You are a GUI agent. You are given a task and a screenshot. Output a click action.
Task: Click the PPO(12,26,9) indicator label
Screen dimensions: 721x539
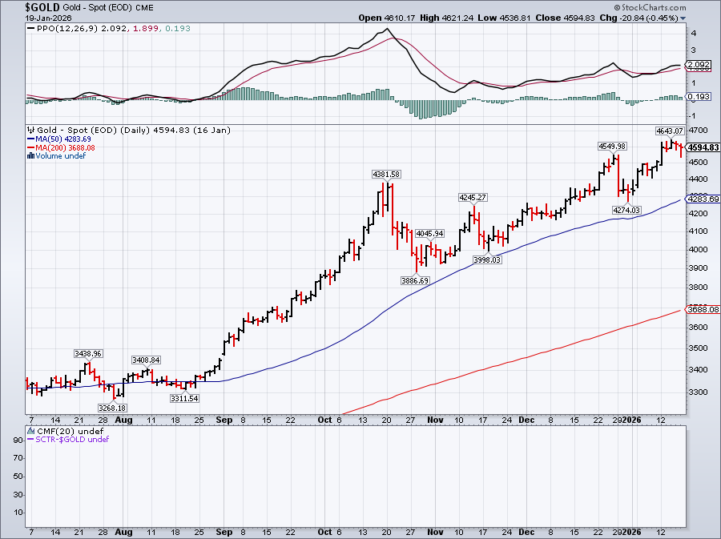(64, 28)
